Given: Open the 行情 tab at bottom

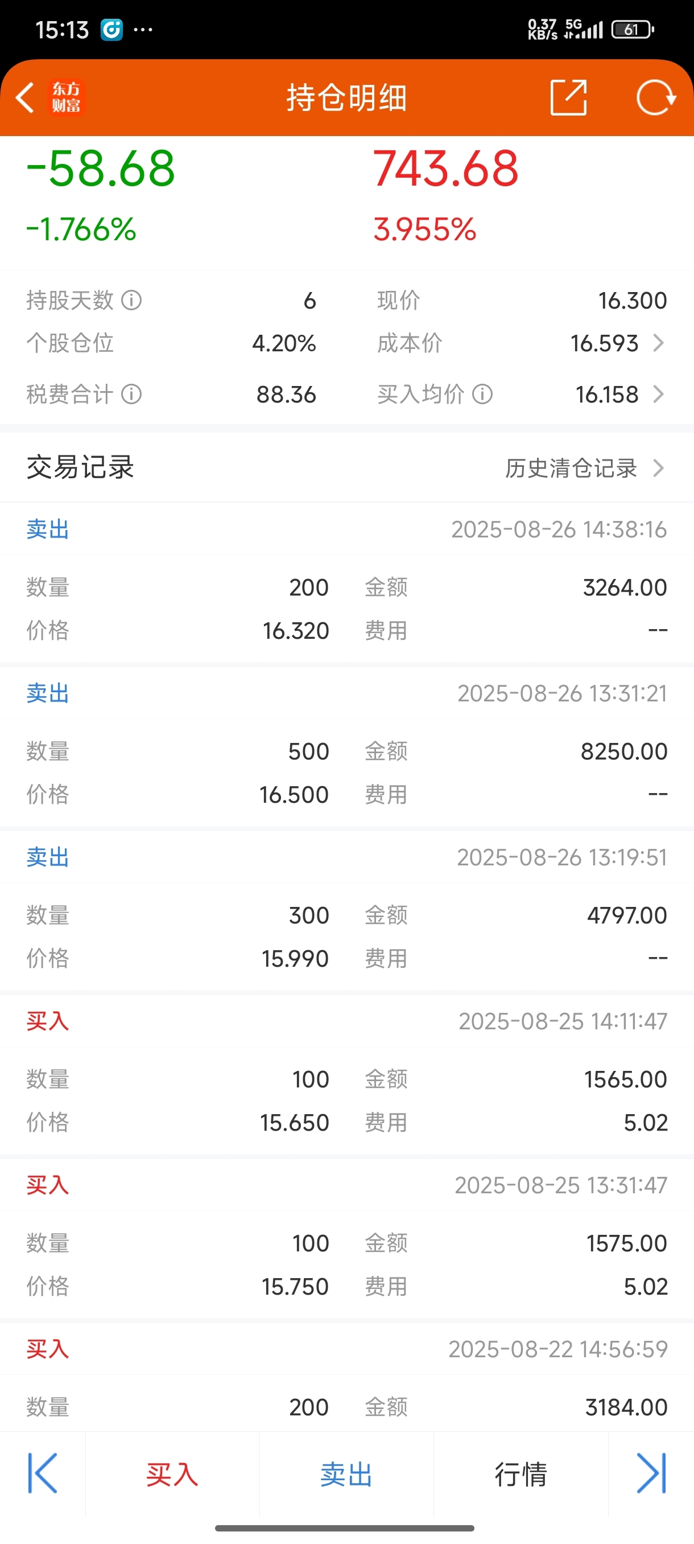Looking at the screenshot, I should [521, 1474].
